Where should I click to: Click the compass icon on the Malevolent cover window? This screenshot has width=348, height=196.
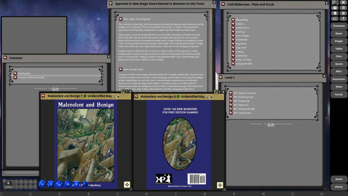[127, 184]
